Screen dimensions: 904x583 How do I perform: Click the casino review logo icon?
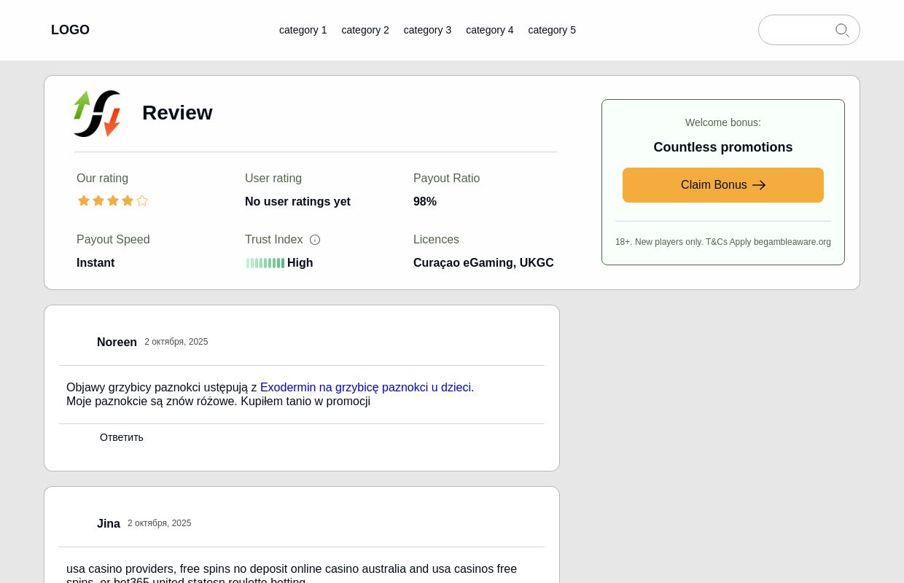(x=97, y=114)
